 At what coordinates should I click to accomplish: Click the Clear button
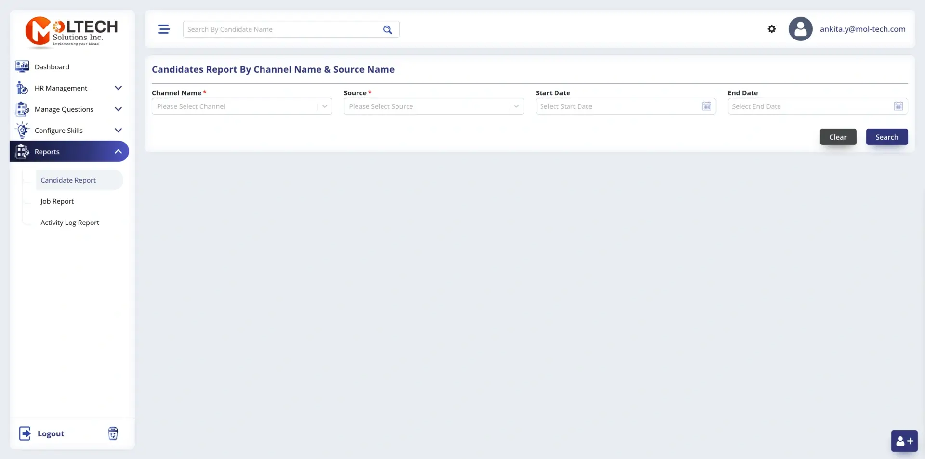(838, 137)
